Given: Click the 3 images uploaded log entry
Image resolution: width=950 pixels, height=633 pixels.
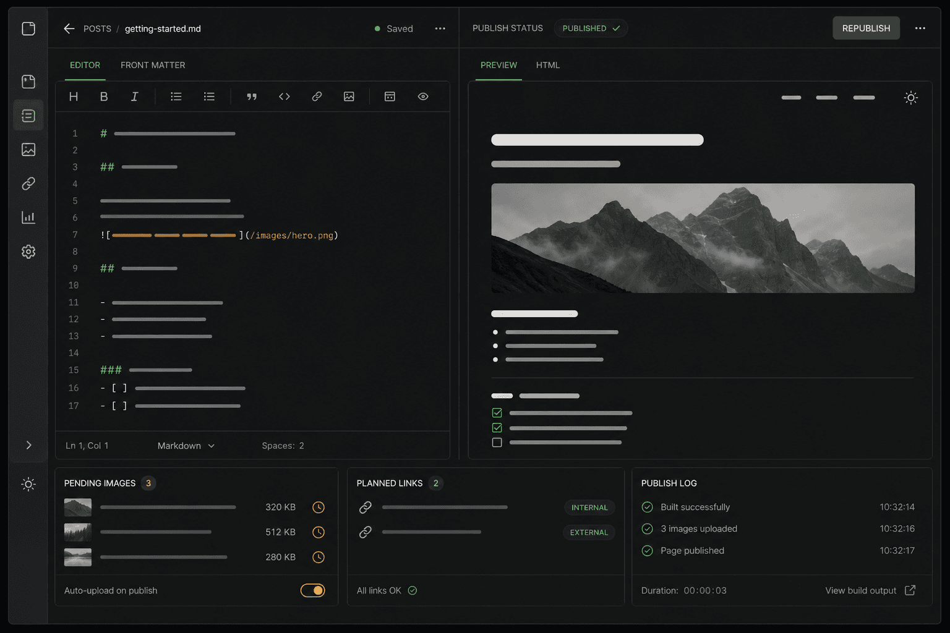Looking at the screenshot, I should point(778,529).
